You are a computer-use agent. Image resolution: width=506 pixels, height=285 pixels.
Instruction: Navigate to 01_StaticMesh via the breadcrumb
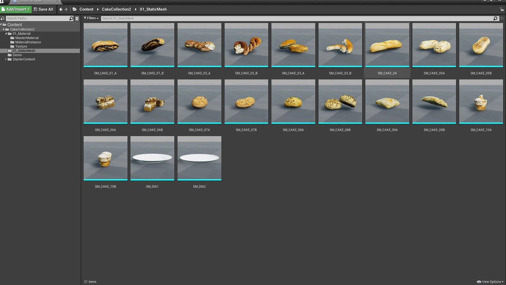pos(153,9)
